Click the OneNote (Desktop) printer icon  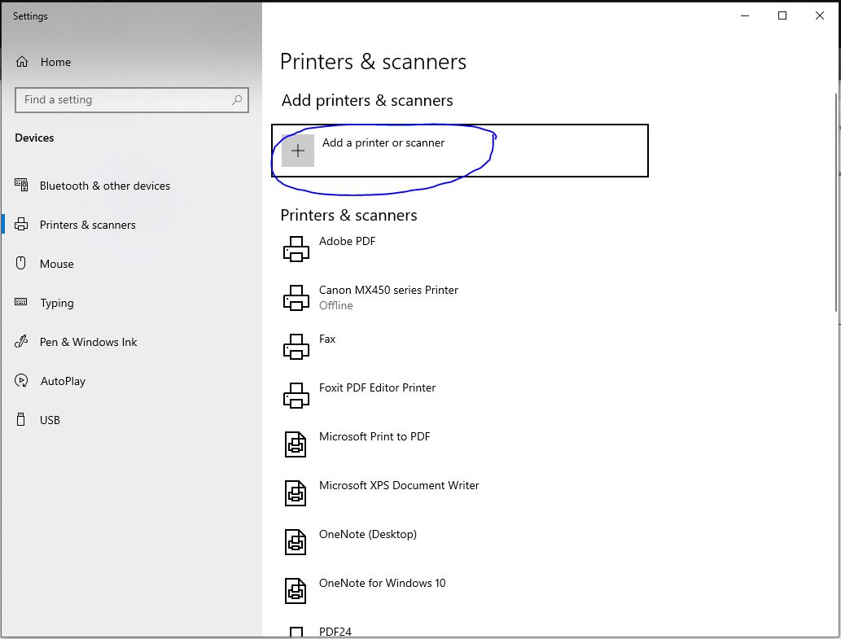[296, 542]
